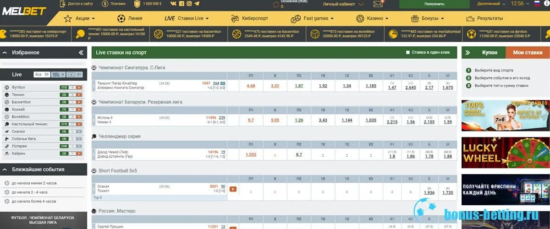This screenshot has width=550, height=229.
Task: Open Чемпионат Сингапура. С-Лига league
Action: [x=132, y=67]
